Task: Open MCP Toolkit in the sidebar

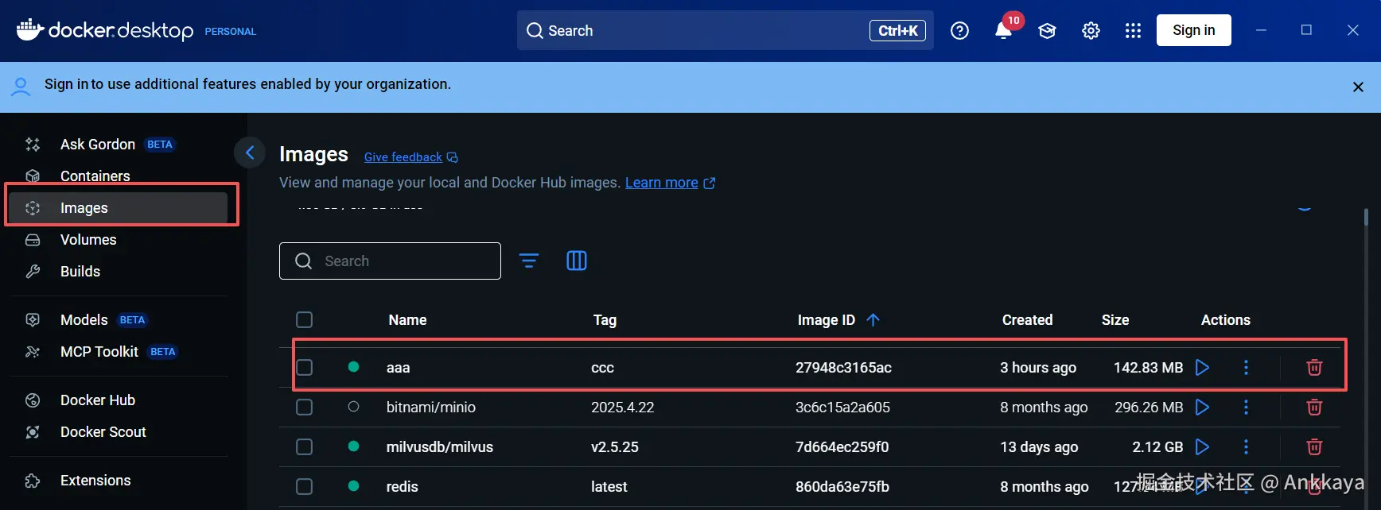Action: 119,352
